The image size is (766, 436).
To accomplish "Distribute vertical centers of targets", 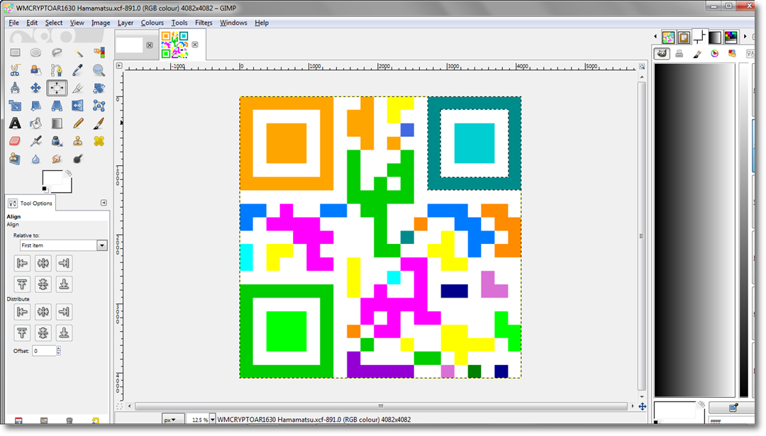I will click(43, 333).
